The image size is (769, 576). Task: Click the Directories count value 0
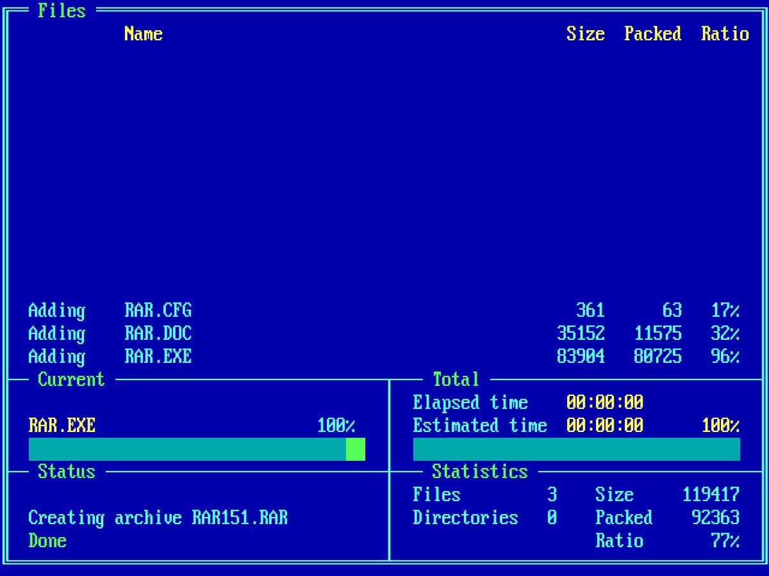tap(552, 518)
